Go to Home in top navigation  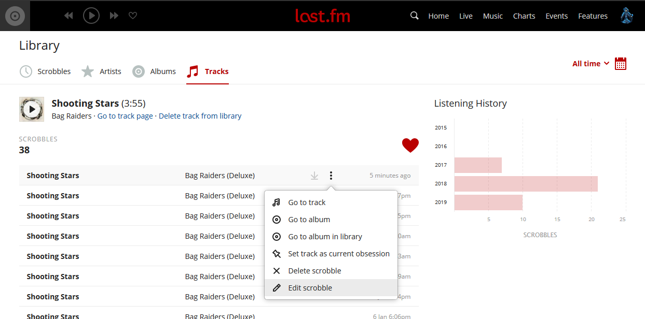[x=438, y=16]
